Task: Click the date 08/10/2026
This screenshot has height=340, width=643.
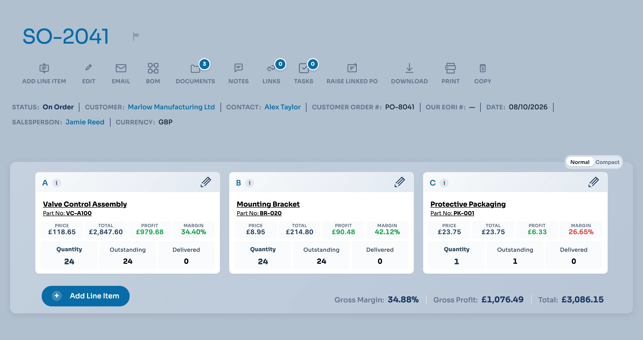Action: (x=528, y=107)
